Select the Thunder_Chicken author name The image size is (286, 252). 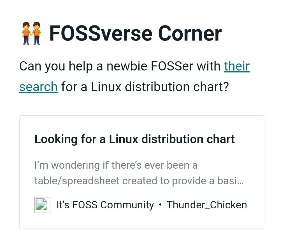207,205
